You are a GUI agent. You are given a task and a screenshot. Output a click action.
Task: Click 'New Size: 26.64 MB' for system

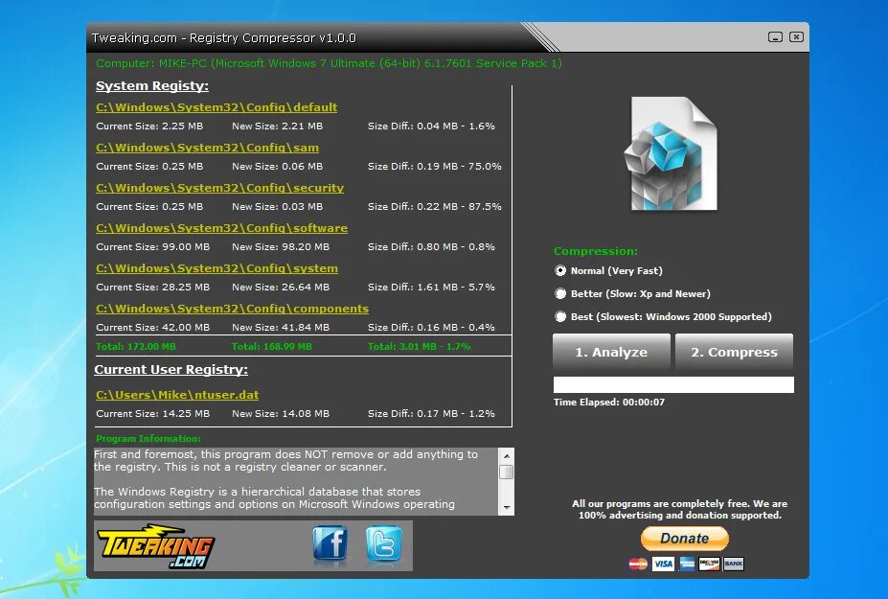281,287
